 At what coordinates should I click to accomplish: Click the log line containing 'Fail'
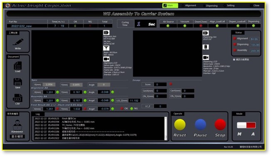tap(99, 135)
